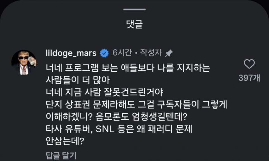
Task: Click the 6시간 timestamp
Action: tap(122, 53)
